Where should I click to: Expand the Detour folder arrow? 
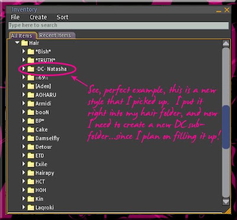[24, 147]
